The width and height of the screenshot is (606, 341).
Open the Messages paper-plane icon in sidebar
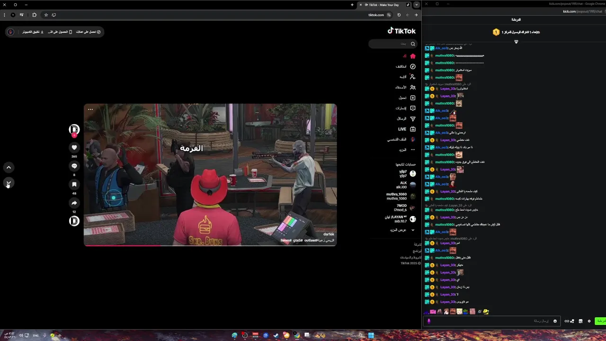(x=413, y=118)
